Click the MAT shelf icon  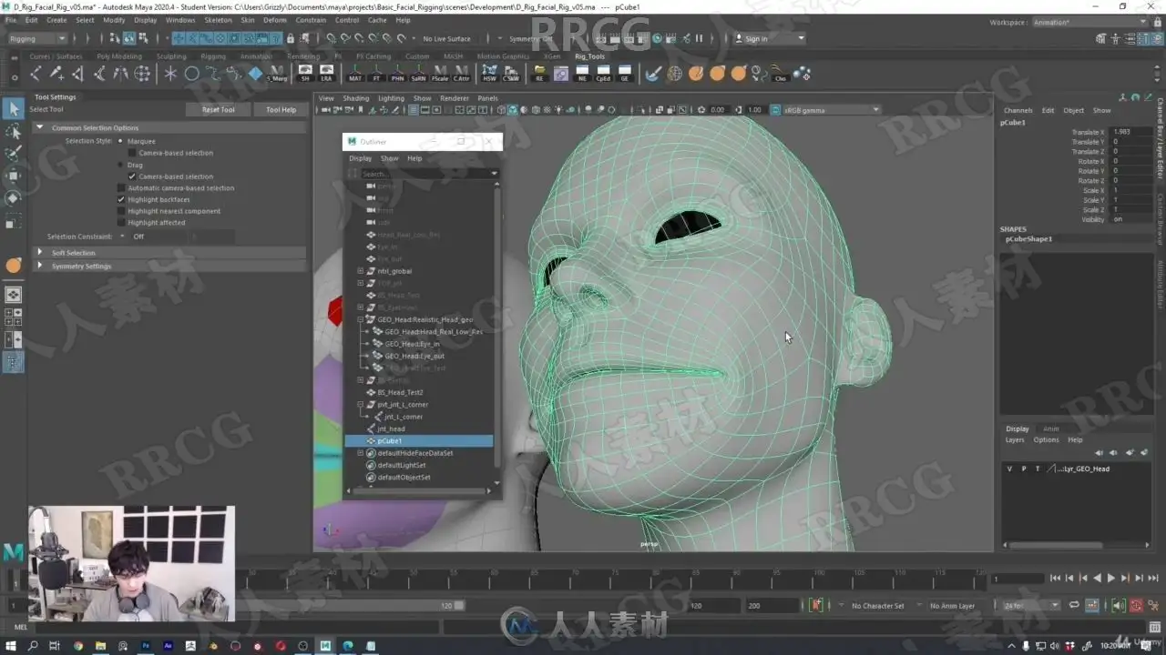pyautogui.click(x=355, y=74)
